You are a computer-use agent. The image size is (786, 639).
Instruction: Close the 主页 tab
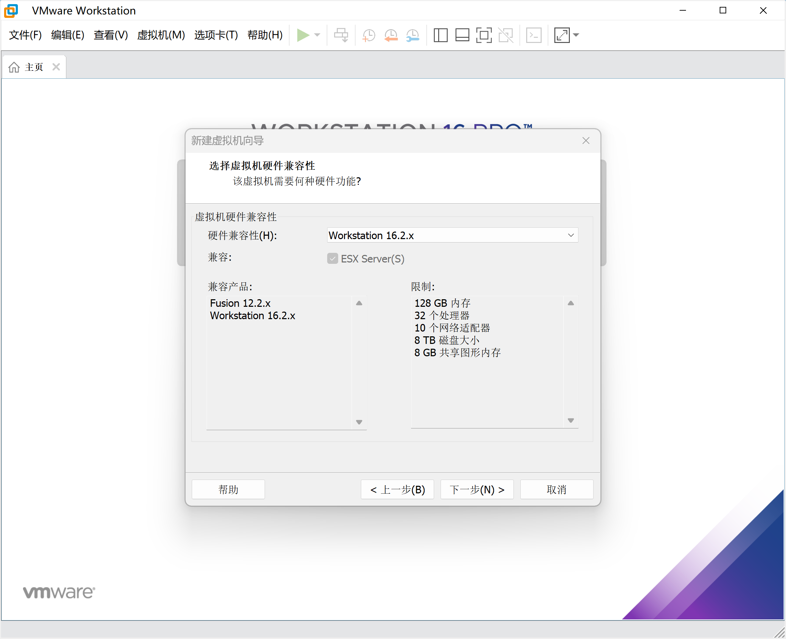click(56, 67)
